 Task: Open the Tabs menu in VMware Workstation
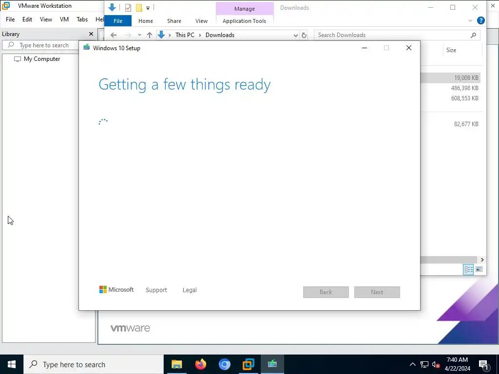pyautogui.click(x=82, y=19)
